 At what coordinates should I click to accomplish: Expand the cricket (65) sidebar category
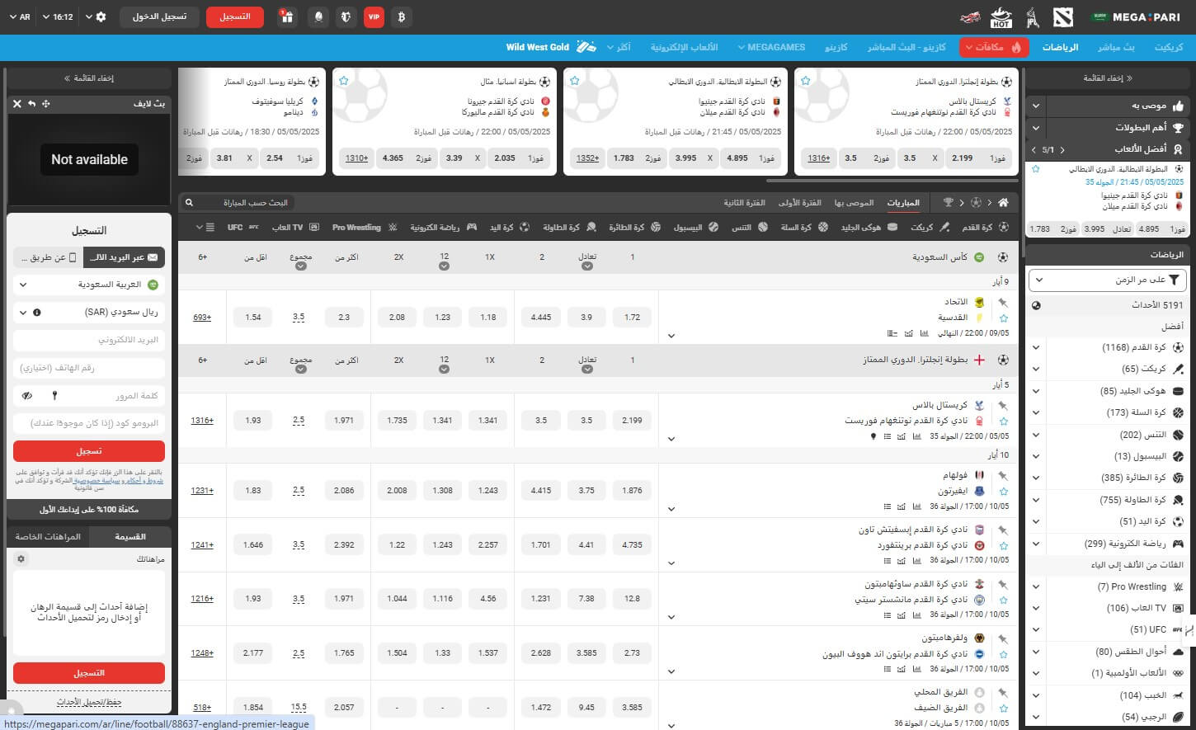point(1036,370)
